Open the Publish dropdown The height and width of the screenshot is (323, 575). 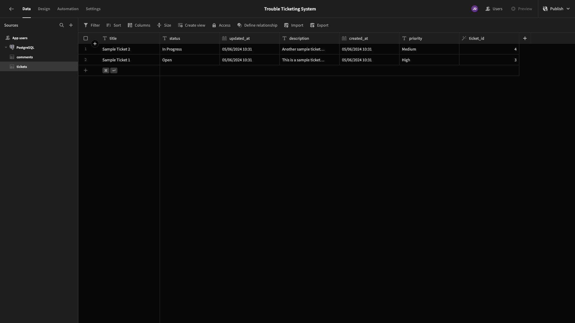pyautogui.click(x=556, y=9)
